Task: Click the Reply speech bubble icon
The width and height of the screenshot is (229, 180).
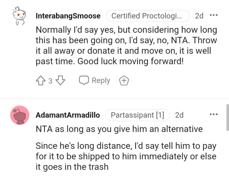Action: click(84, 81)
